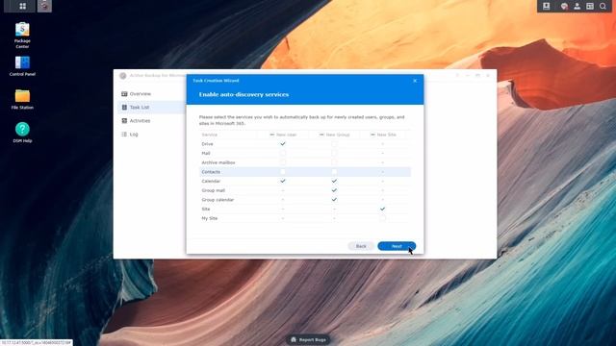Close the Task Creation Wizard dialog
Viewport: 616px width, 346px height.
click(x=415, y=81)
